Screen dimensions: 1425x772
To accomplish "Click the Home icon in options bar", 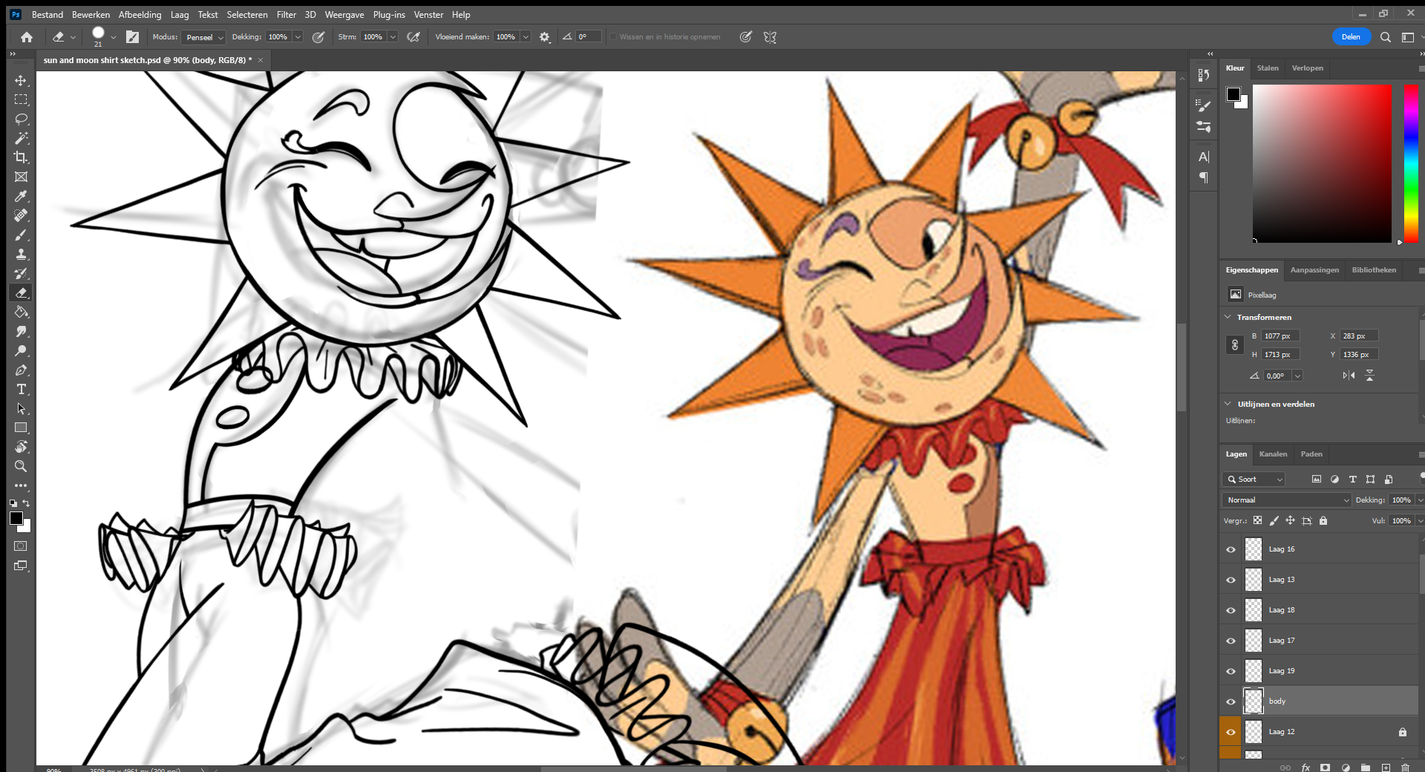I will (27, 37).
